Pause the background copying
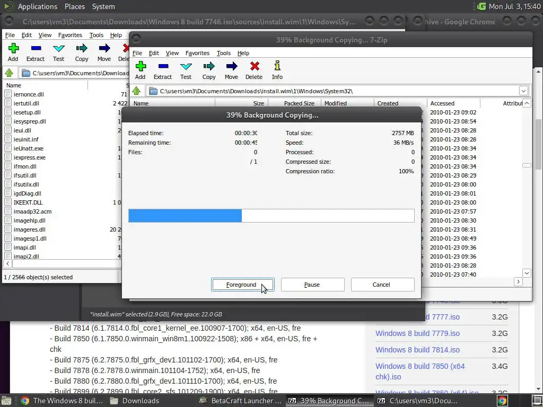The height and width of the screenshot is (407, 543). coord(312,285)
